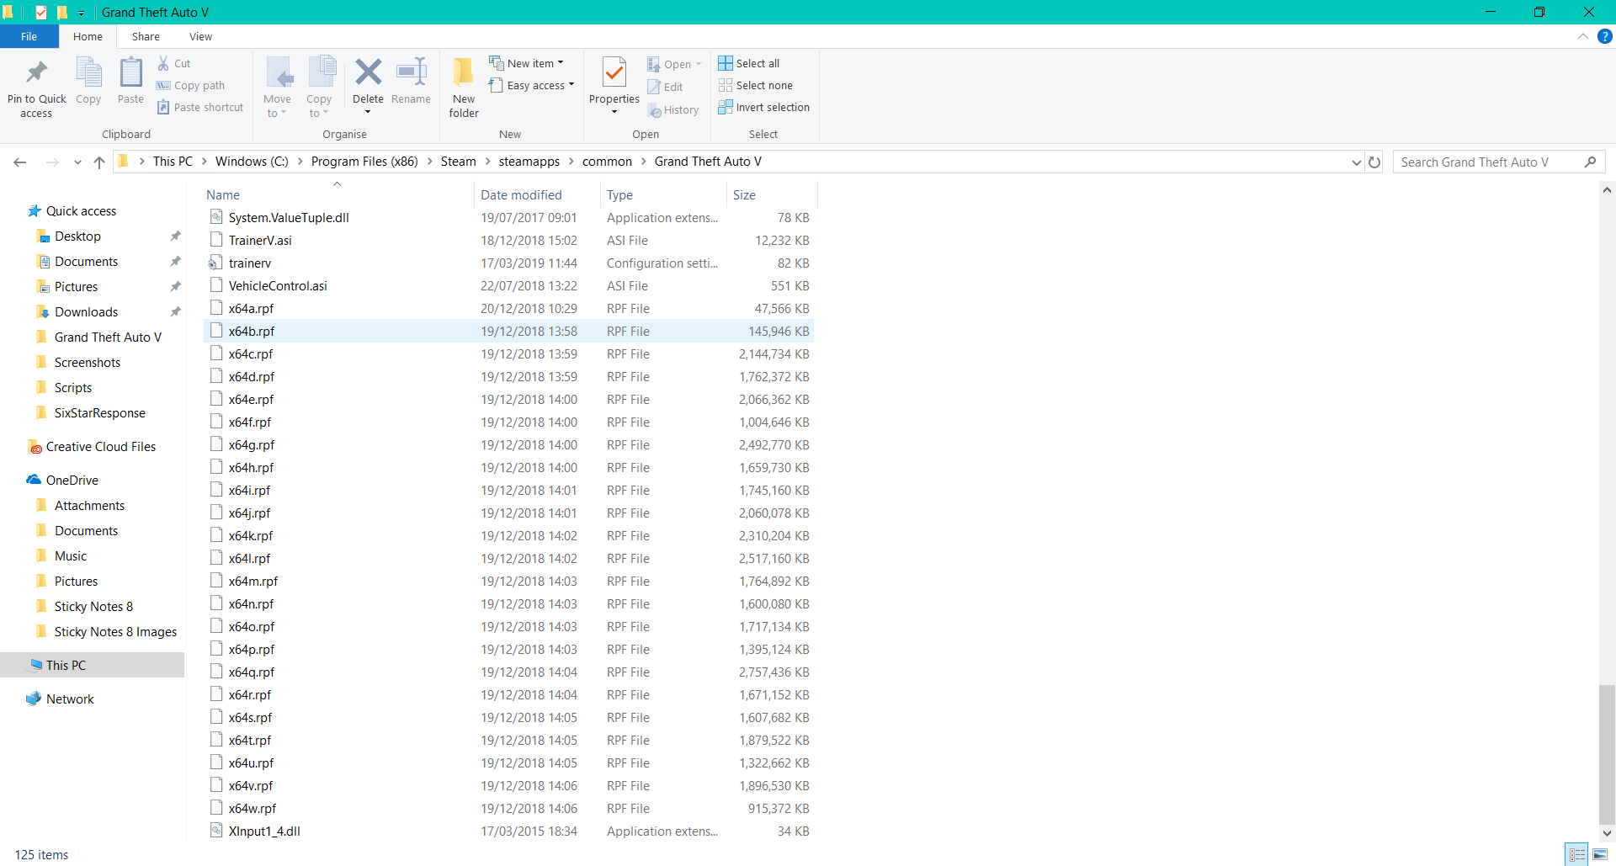Click the Delete icon in the ribbon
Screen dimensions: 1616x866
coord(368,73)
